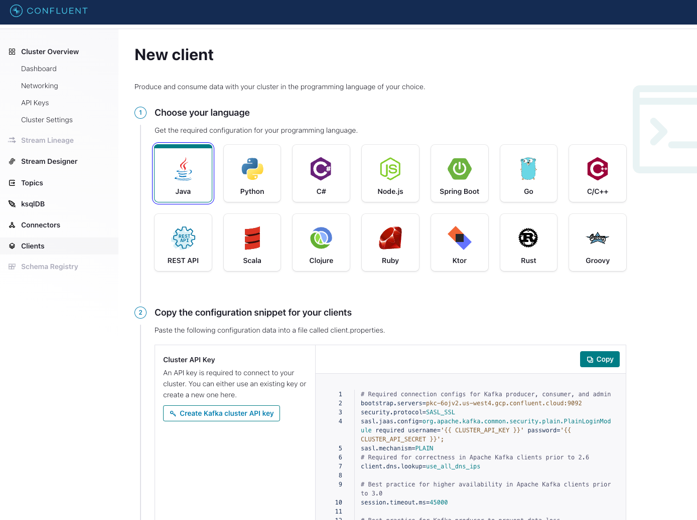Select the REST API tile
The width and height of the screenshot is (697, 520).
[x=183, y=242]
